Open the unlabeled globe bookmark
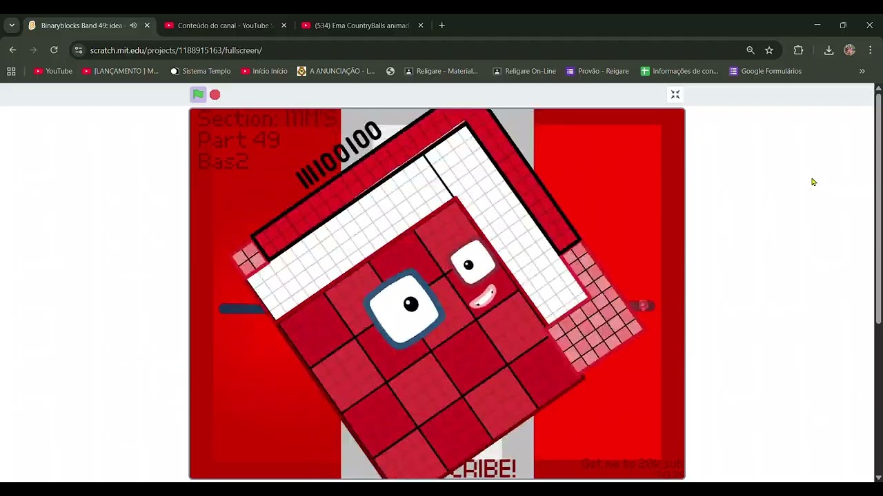This screenshot has height=496, width=883. (x=390, y=71)
